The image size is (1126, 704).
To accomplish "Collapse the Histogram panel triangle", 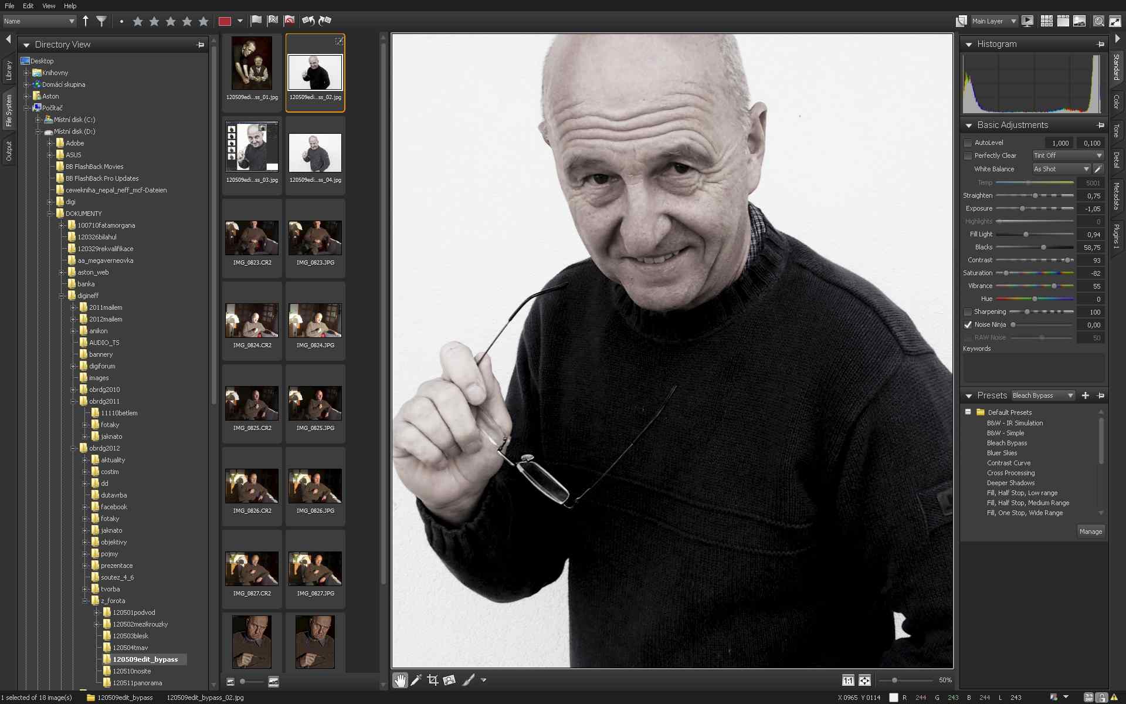I will (x=969, y=45).
